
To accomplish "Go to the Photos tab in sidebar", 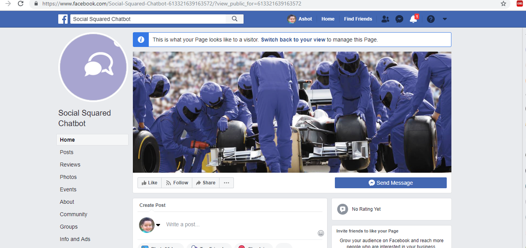I will [x=68, y=177].
